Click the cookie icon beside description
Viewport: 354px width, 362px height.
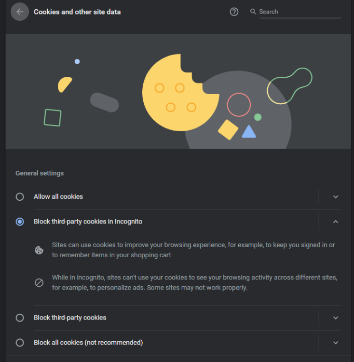(39, 250)
